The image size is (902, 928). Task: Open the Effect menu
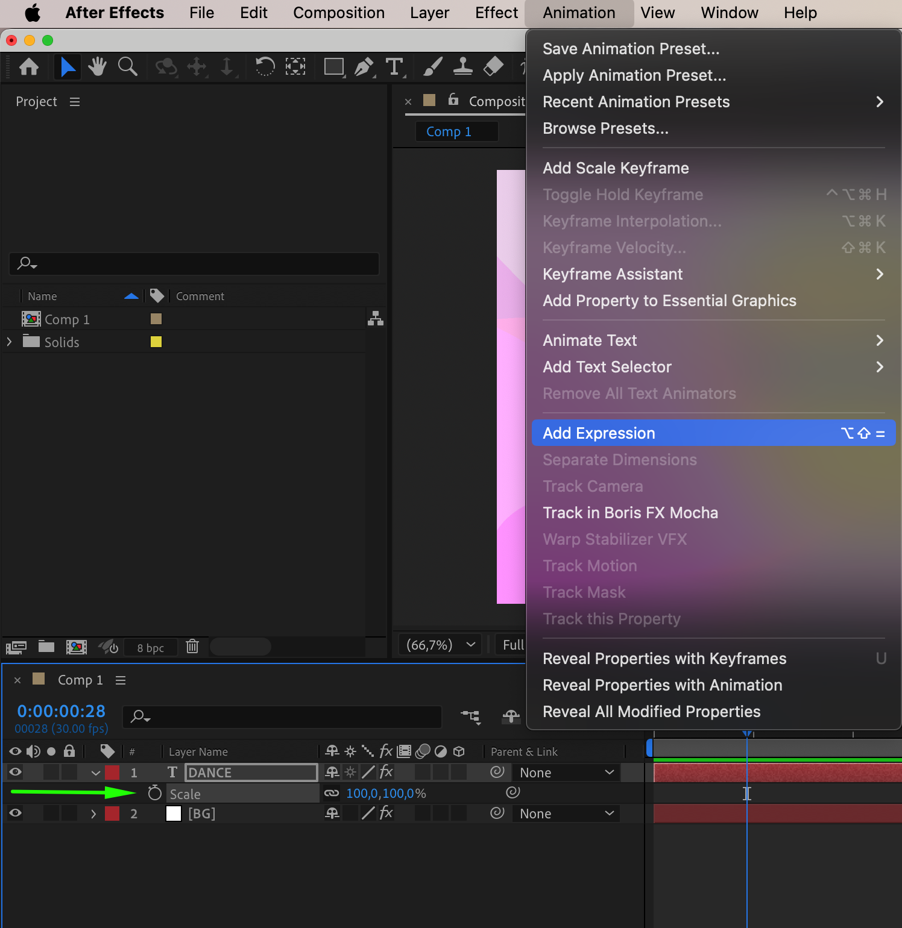pos(496,13)
